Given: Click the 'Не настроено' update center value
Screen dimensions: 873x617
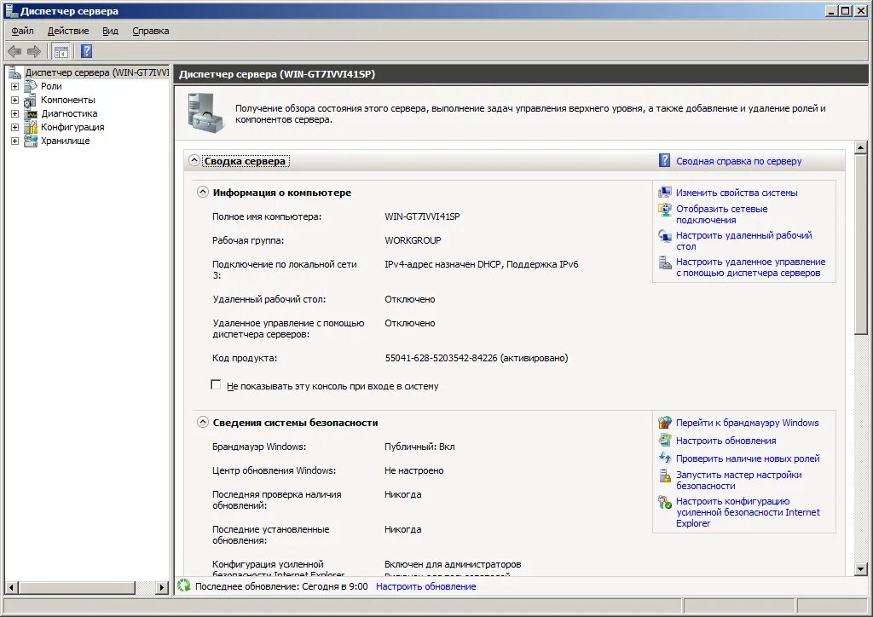Looking at the screenshot, I should point(413,470).
